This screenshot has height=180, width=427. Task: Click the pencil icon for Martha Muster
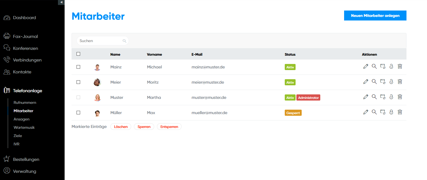pos(366,97)
